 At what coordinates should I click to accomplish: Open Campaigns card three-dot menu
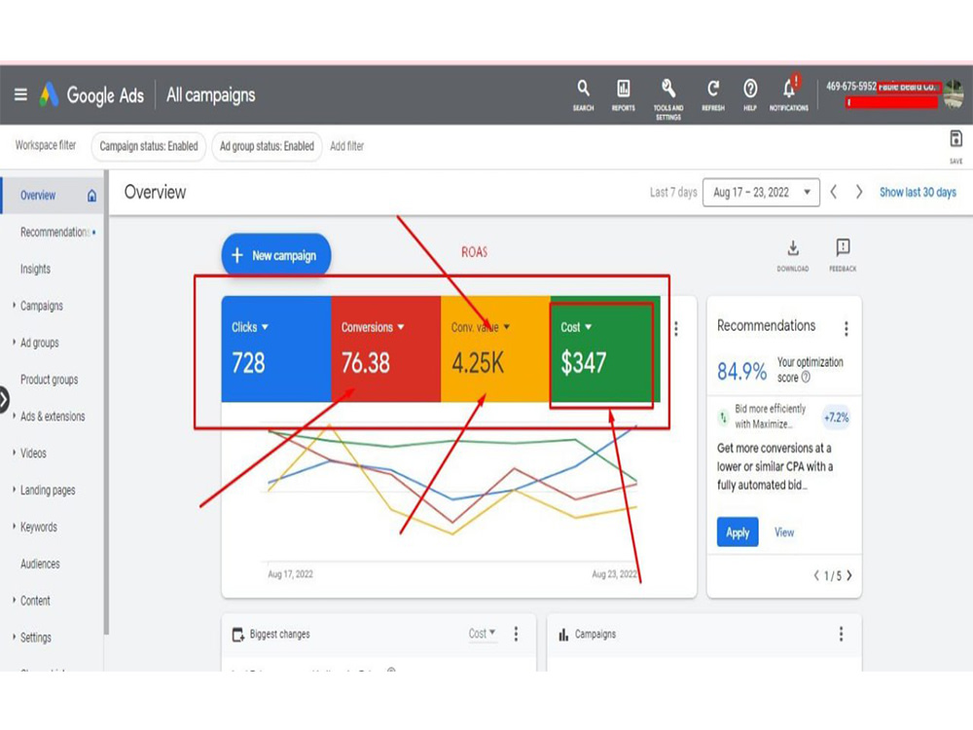(x=842, y=634)
